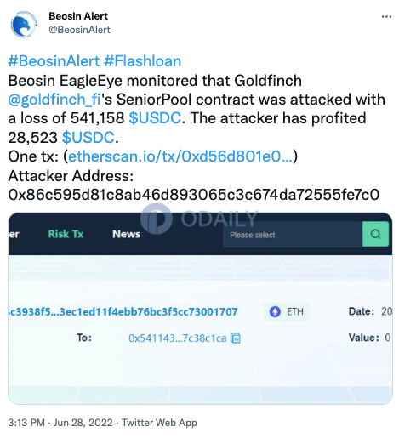Copy the 0x541143...7c38c1ca address icon
399x438 pixels.
pos(236,338)
